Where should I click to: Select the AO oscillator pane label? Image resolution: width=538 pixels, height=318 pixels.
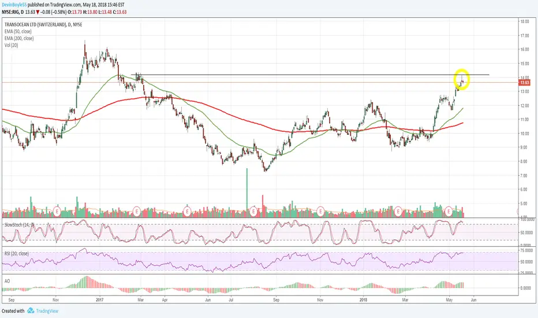click(7, 281)
